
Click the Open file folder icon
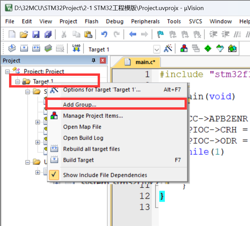(x=24, y=34)
